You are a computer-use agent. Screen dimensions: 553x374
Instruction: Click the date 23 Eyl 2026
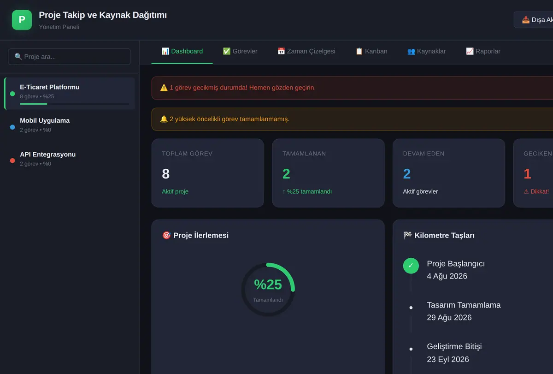pos(448,359)
